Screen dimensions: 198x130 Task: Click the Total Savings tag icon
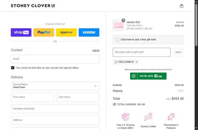click(x=114, y=104)
